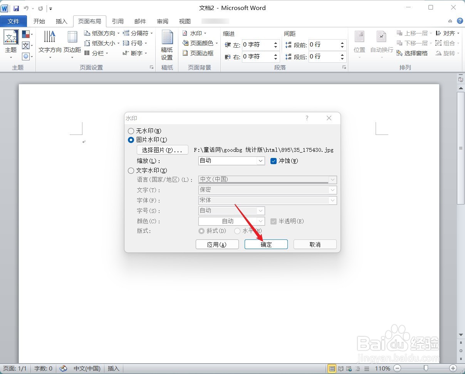Open the 缩放 scale dropdown in watermark dialog

[x=261, y=161]
